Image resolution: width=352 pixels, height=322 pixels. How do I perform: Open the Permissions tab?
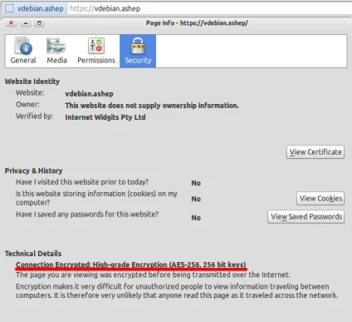[x=96, y=51]
